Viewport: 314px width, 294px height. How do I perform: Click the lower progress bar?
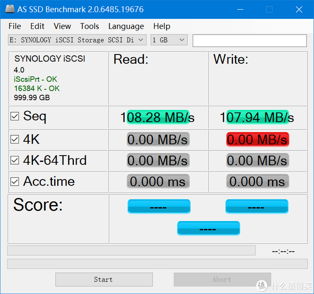pos(157,264)
